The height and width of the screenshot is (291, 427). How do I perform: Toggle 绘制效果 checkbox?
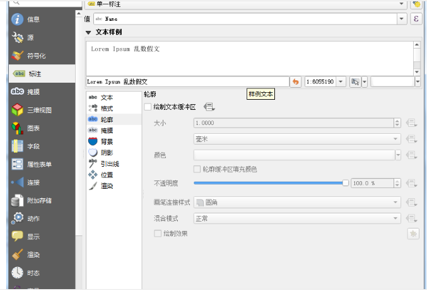pos(158,234)
